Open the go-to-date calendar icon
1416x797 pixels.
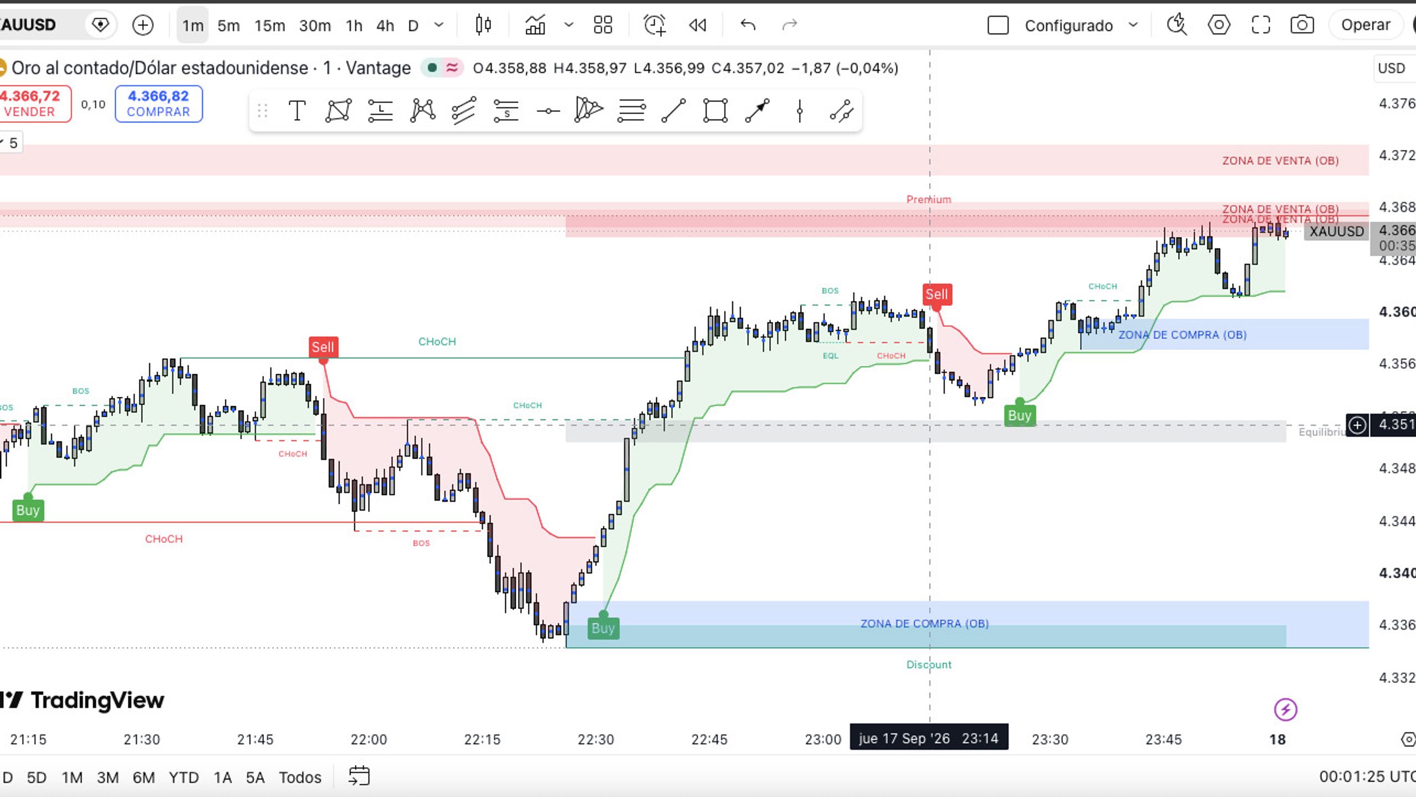[x=359, y=776]
